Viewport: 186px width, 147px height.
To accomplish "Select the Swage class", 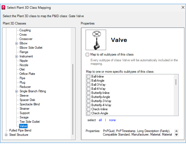I will click(x=24, y=117).
